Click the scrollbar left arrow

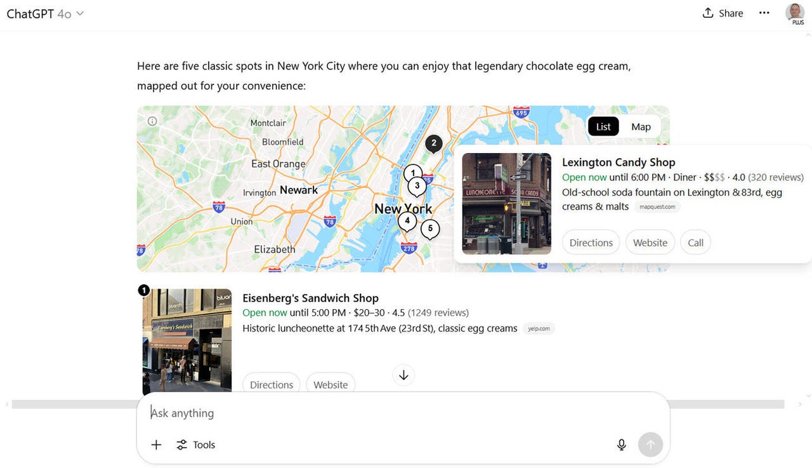click(x=7, y=404)
